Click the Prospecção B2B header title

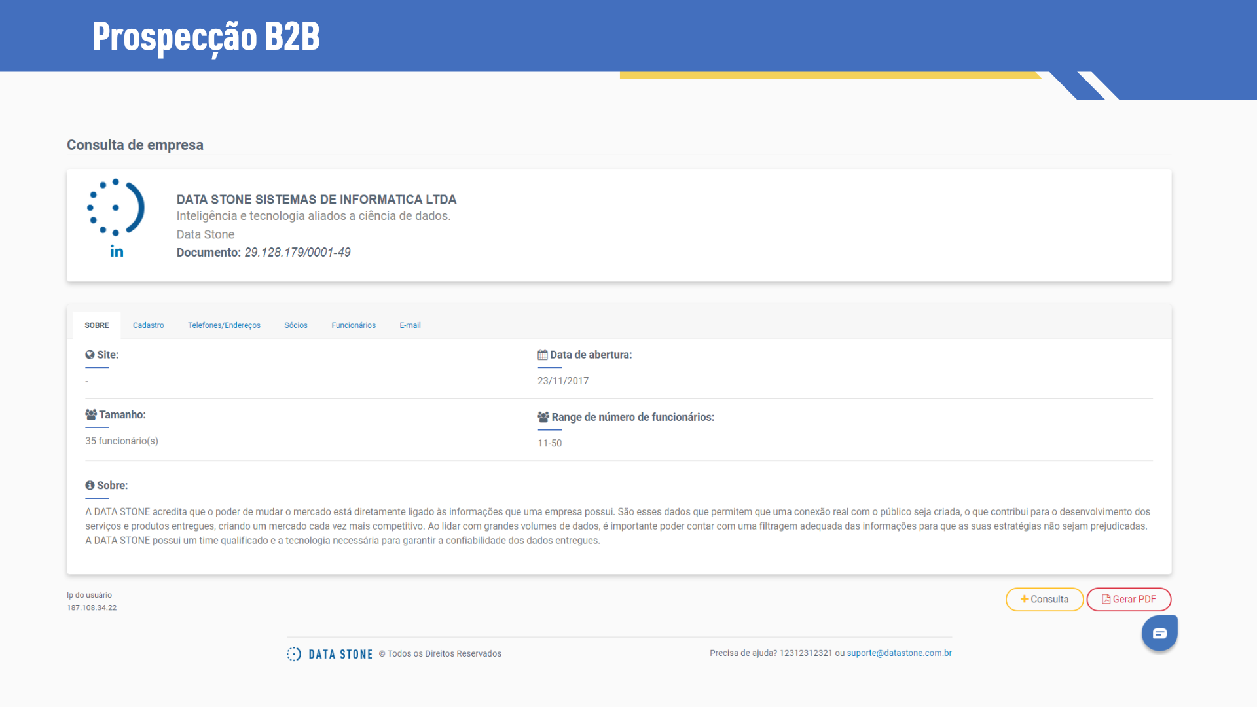pos(206,36)
